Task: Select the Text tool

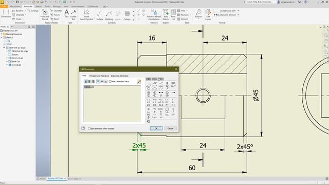Action: 66,14
